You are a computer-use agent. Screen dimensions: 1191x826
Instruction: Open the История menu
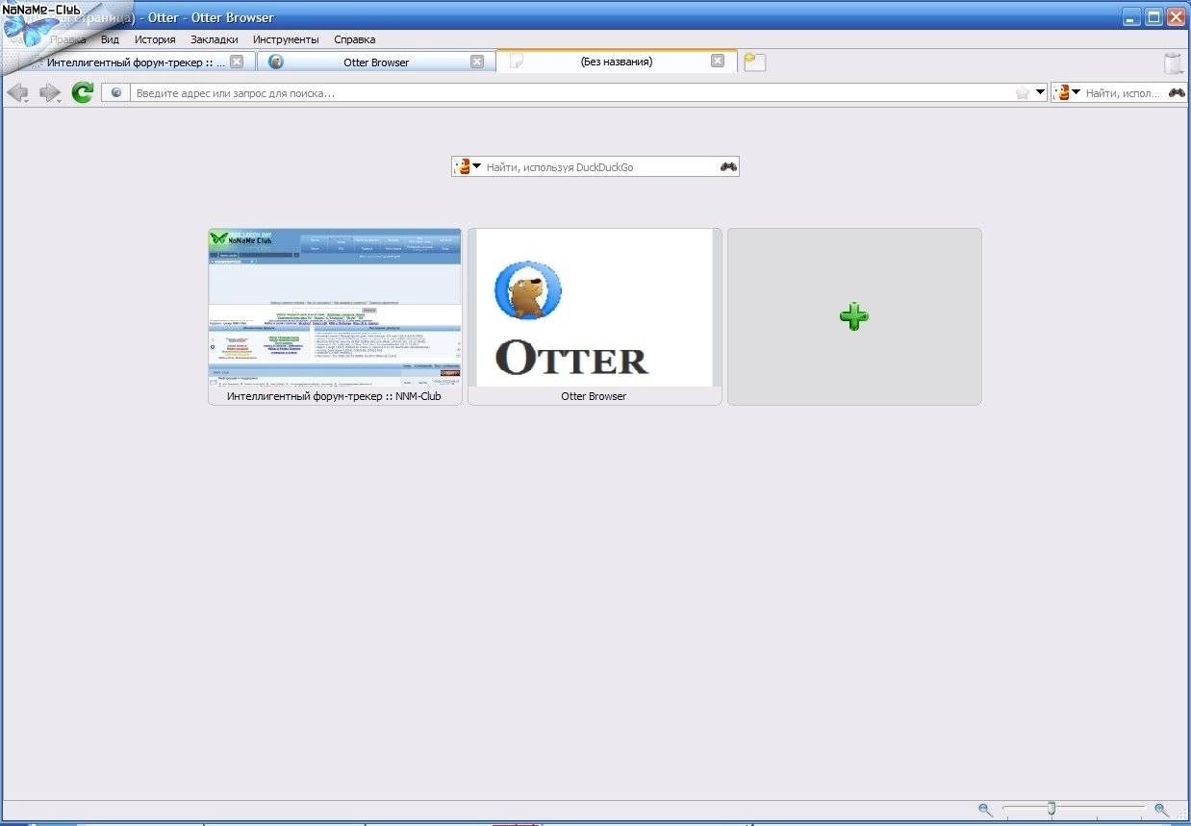pos(155,39)
